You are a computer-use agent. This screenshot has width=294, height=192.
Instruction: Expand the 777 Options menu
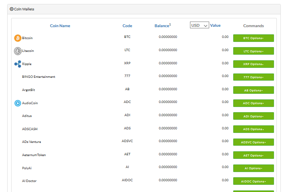pyautogui.click(x=253, y=77)
